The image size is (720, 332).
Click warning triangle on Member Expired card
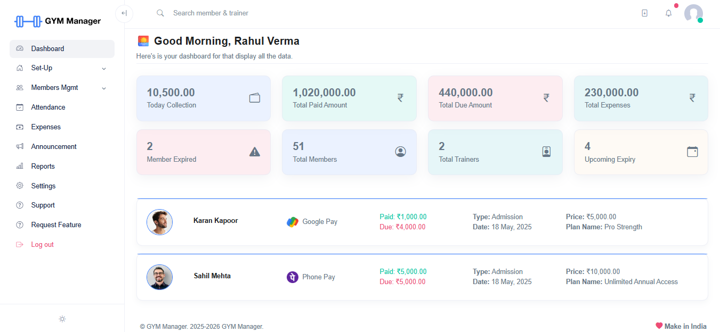point(255,152)
